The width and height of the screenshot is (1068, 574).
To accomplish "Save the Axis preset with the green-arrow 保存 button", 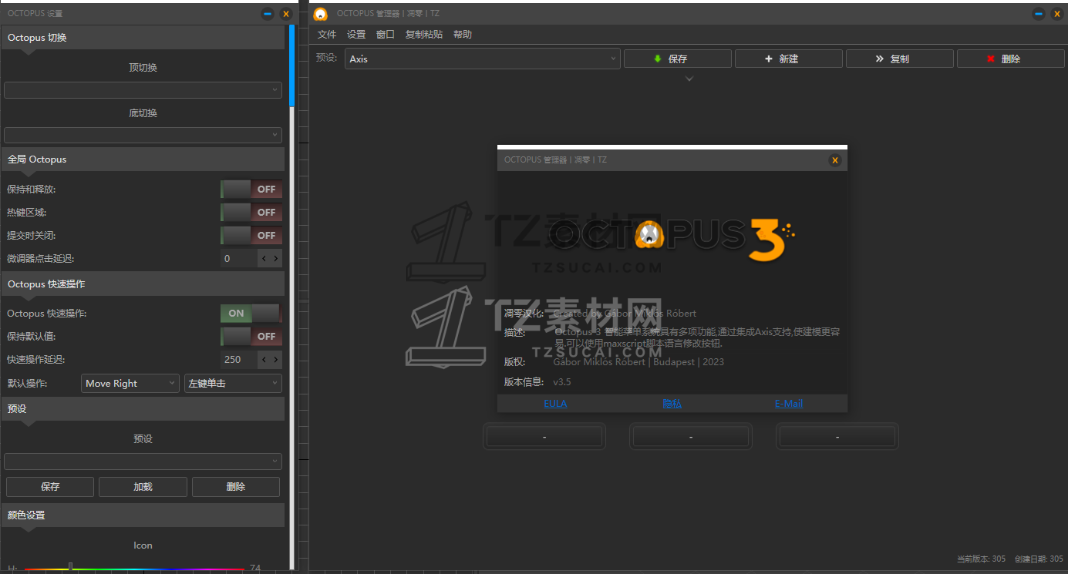I will tap(678, 59).
